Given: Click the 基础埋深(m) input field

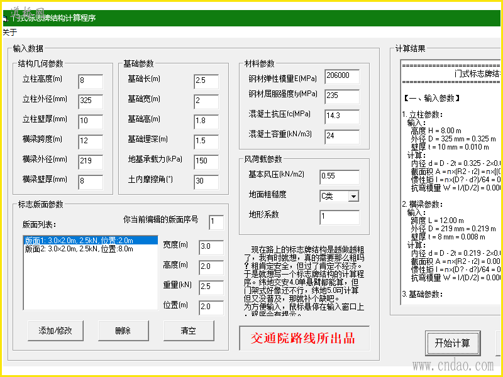Looking at the screenshot, I should pos(206,142).
